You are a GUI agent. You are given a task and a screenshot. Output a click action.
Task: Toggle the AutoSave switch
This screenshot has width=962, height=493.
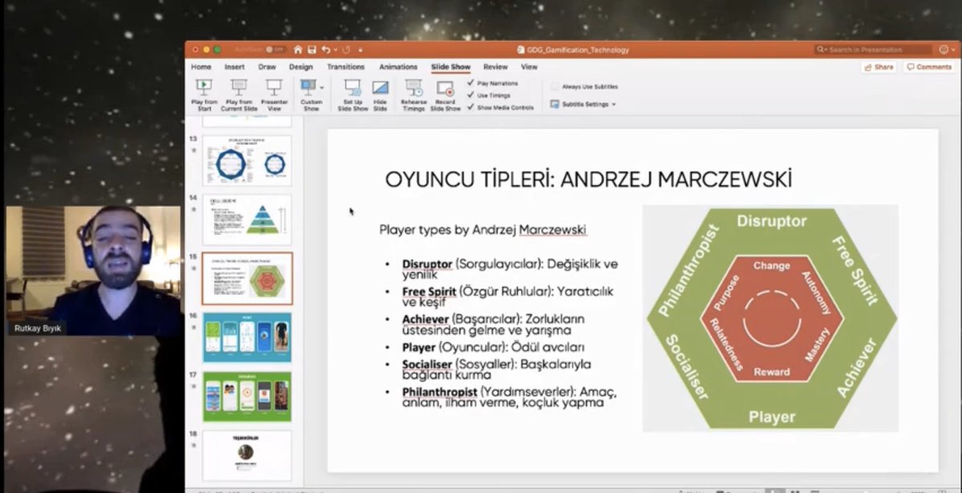(276, 50)
